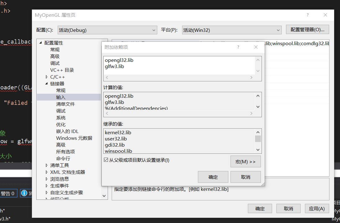Open the 平台 Win32 dropdown

click(232, 30)
